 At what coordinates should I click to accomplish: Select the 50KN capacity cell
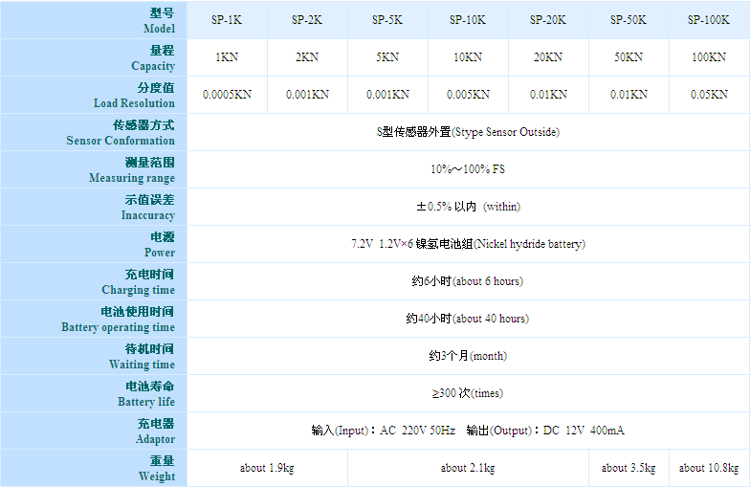pyautogui.click(x=629, y=57)
